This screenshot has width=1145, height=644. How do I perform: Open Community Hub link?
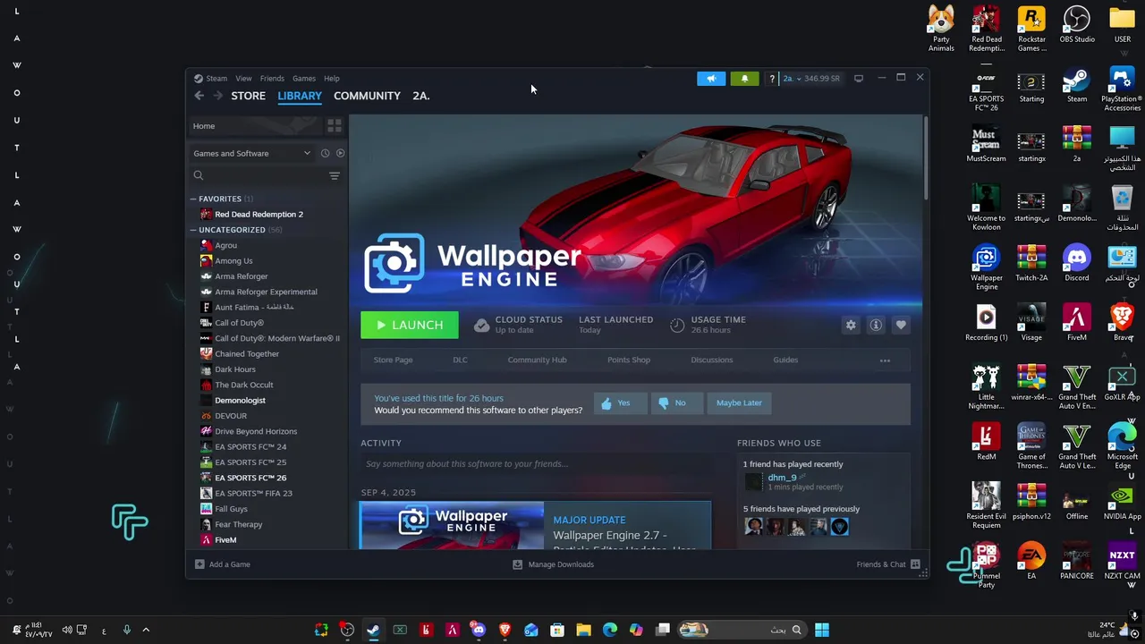537,360
